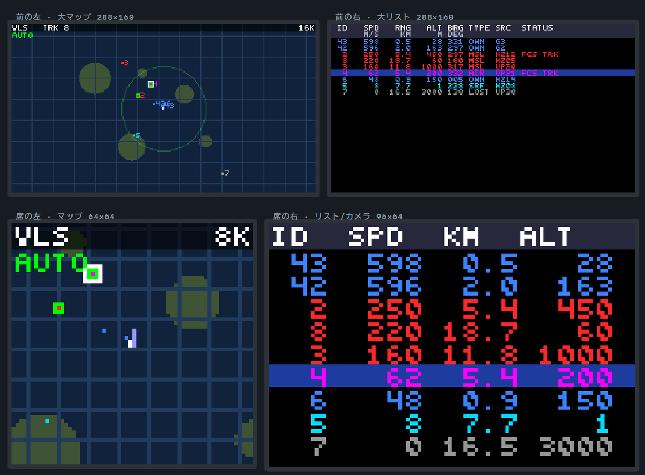Select track 8 source H205 in large list
The width and height of the screenshot is (645, 475).
(x=506, y=60)
